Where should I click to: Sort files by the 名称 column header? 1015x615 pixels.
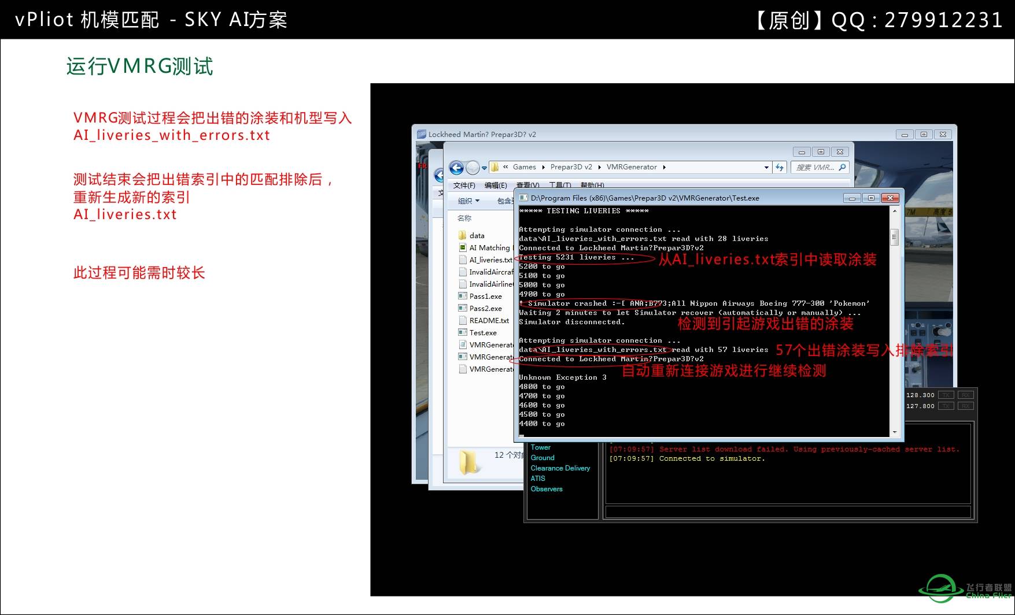point(464,218)
